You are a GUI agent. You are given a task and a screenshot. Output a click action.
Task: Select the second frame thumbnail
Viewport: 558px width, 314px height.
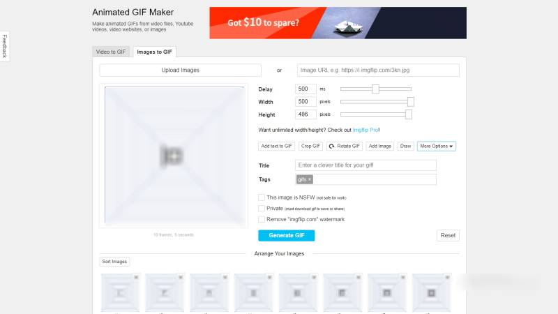pos(165,293)
